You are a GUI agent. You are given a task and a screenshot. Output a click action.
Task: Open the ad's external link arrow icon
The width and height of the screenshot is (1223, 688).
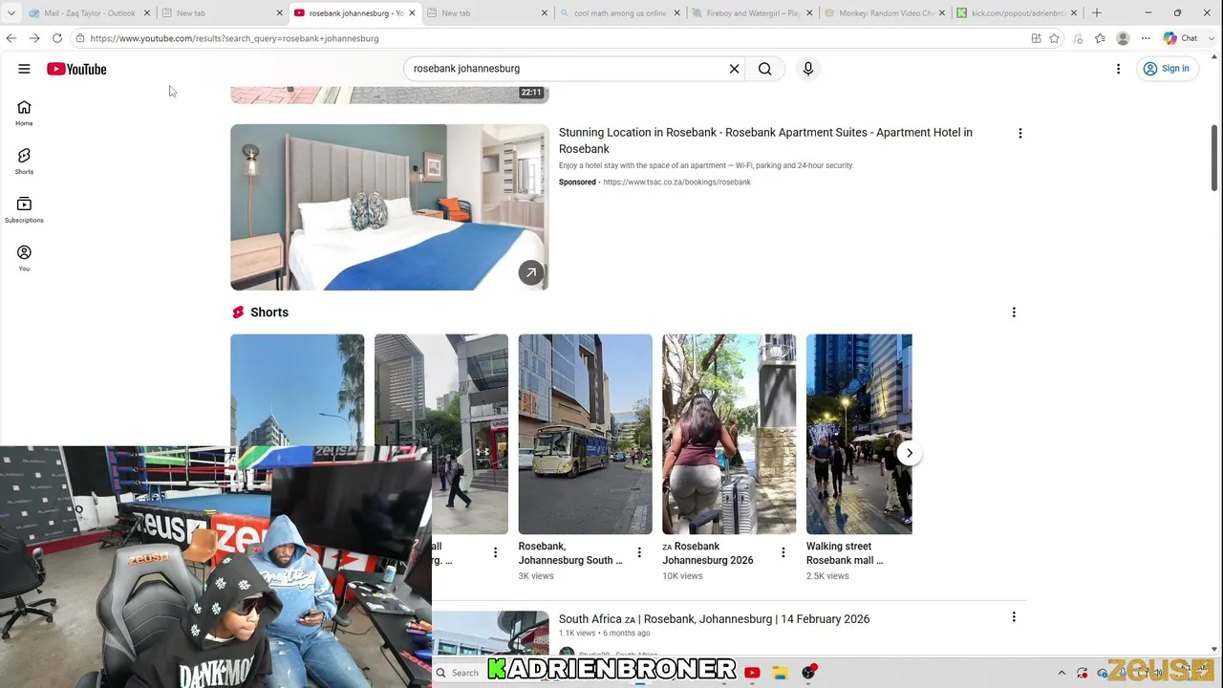[531, 273]
